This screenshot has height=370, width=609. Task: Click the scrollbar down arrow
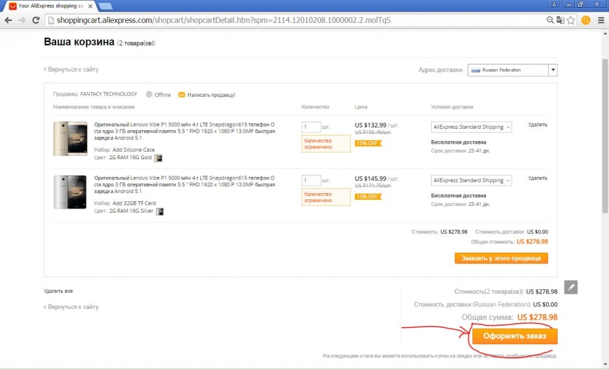tap(605, 365)
